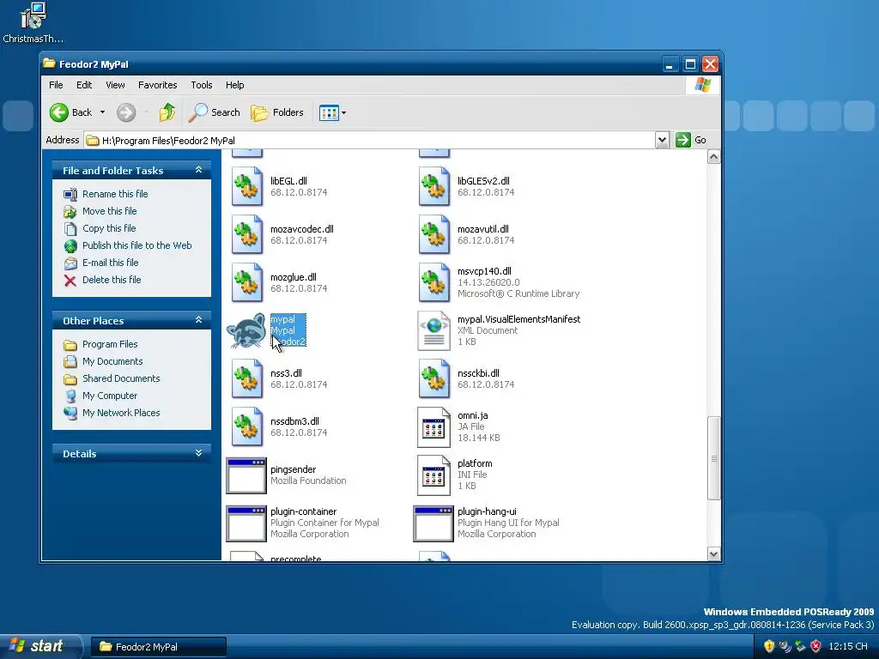This screenshot has width=879, height=659.
Task: Go to Program Files in Other Places
Action: 110,344
